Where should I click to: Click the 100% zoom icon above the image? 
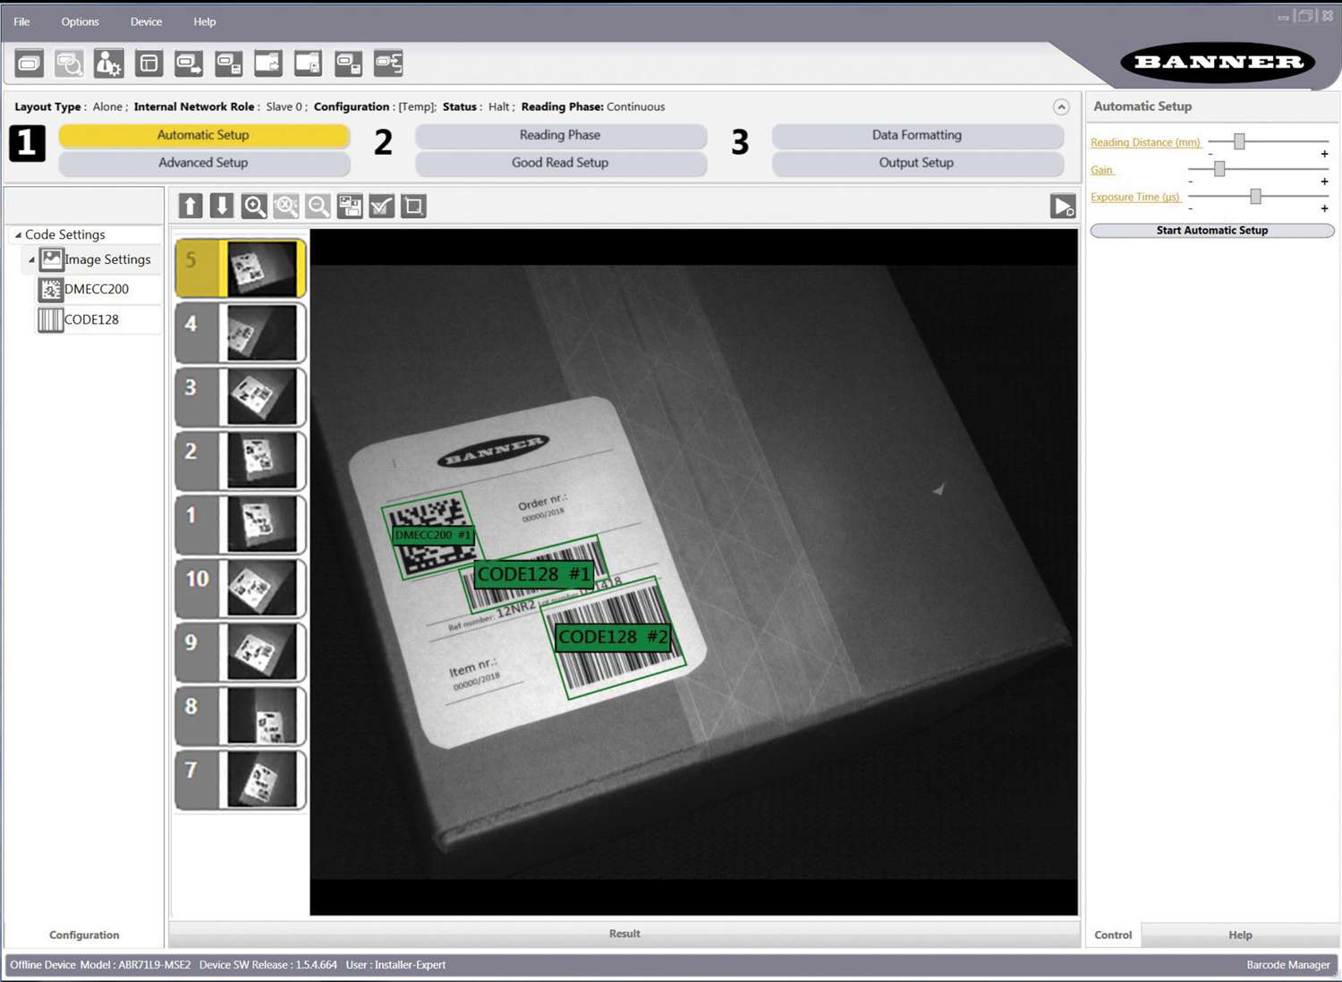pyautogui.click(x=285, y=206)
